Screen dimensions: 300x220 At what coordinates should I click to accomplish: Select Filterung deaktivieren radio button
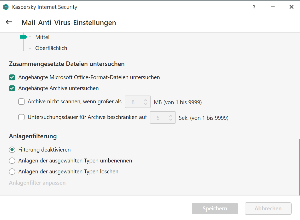12,150
